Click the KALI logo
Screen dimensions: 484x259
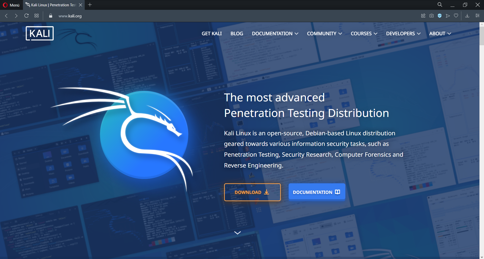[40, 33]
